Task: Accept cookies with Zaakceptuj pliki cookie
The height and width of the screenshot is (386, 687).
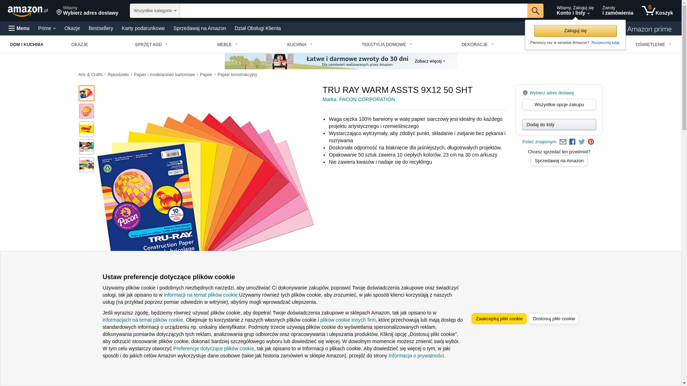Action: 499,319
